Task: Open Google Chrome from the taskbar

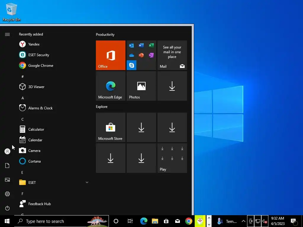Action: tap(189, 221)
